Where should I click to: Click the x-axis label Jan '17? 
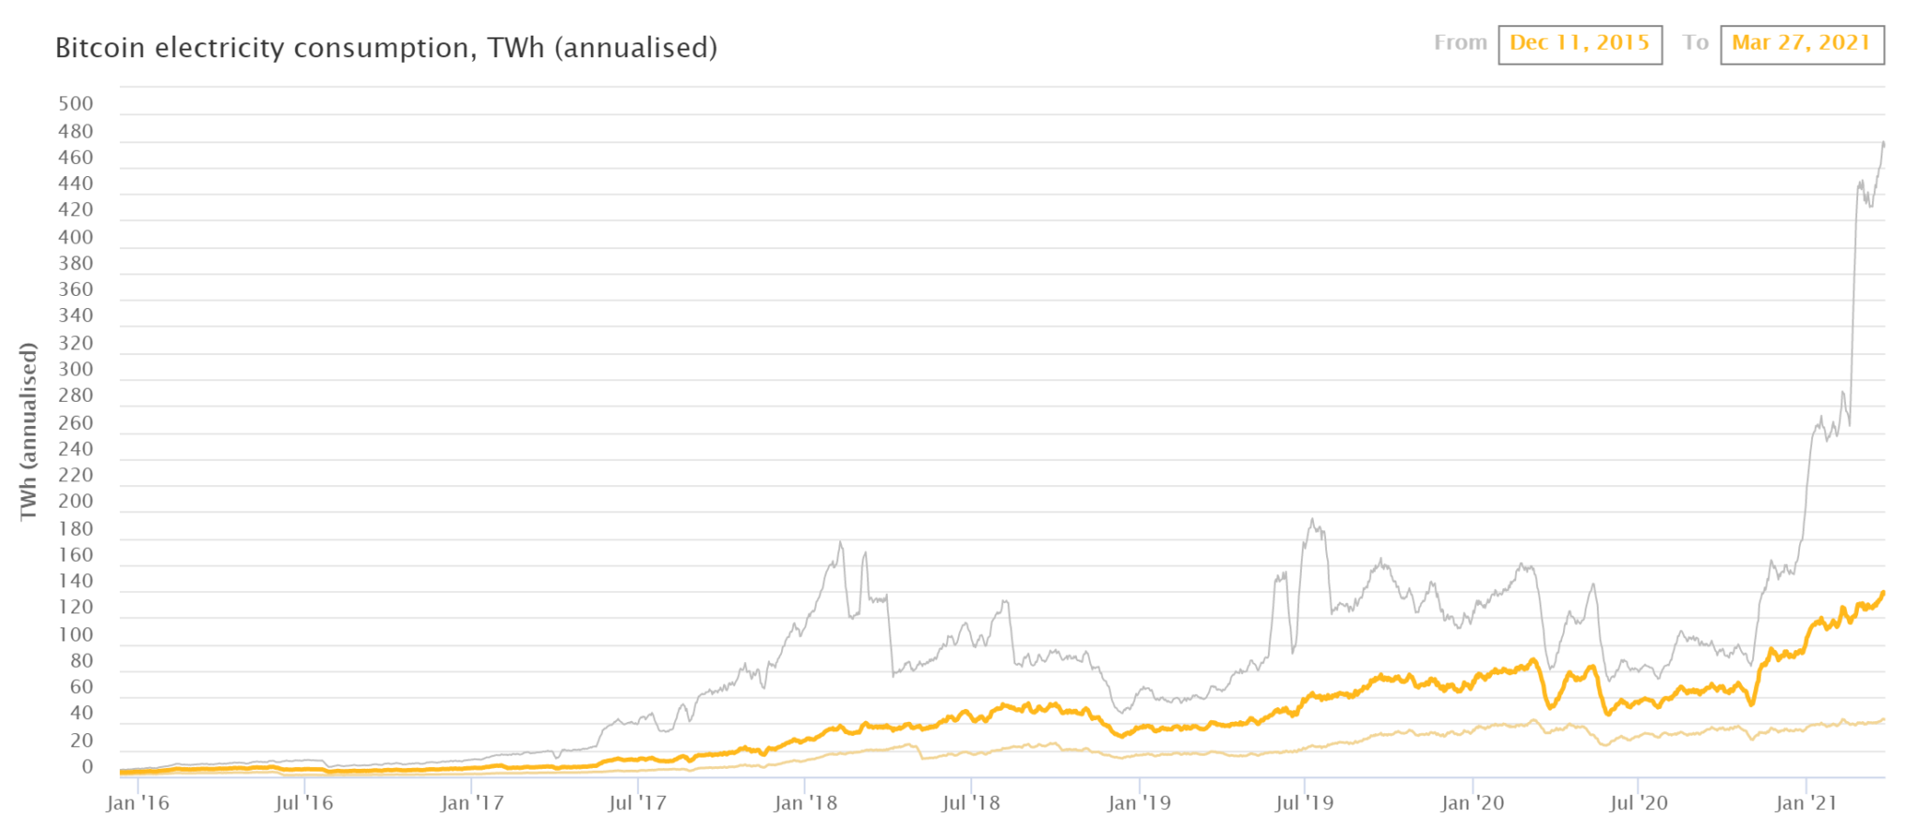pos(471,803)
